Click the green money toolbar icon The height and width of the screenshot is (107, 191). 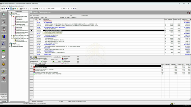[37, 9]
